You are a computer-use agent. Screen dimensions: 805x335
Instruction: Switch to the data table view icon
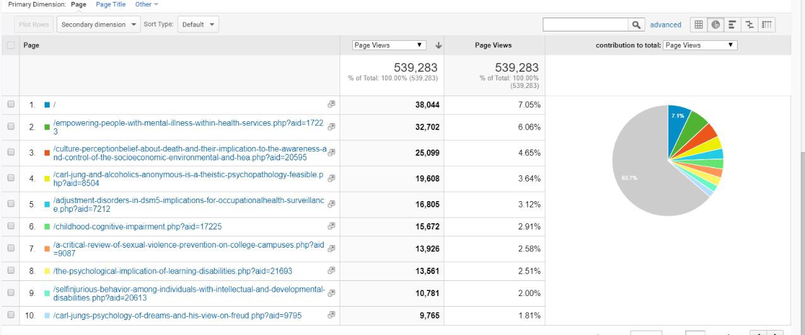click(x=699, y=25)
